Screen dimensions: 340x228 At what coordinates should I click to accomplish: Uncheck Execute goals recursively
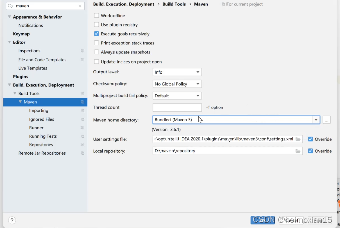point(97,34)
